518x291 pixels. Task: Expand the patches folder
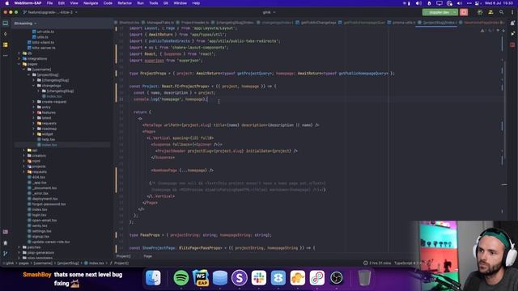(19, 247)
